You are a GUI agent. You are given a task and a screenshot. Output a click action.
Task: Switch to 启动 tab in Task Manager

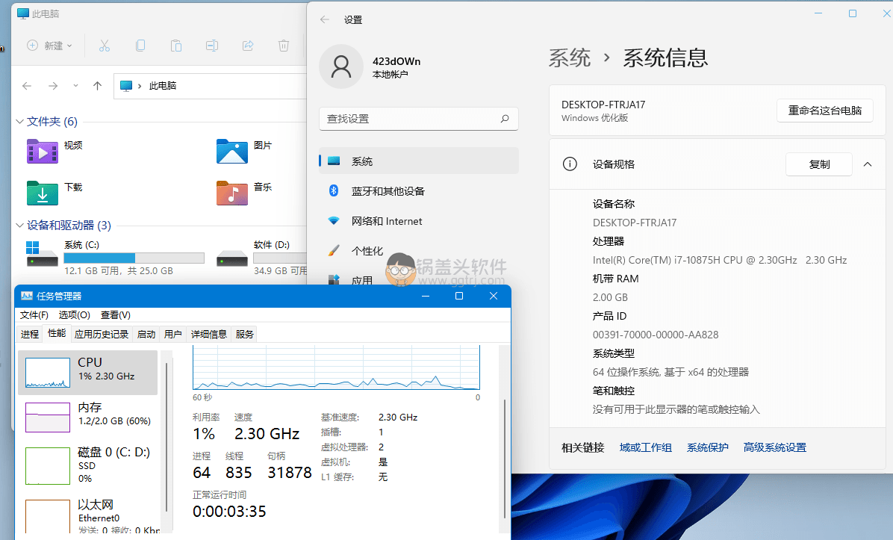(x=146, y=334)
